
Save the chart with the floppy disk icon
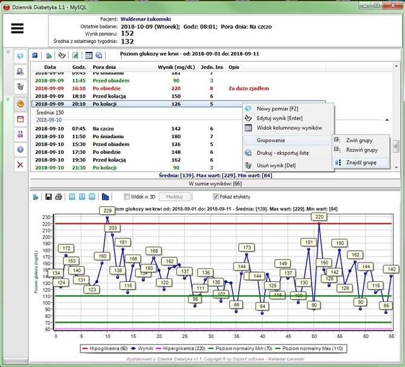pyautogui.click(x=48, y=197)
